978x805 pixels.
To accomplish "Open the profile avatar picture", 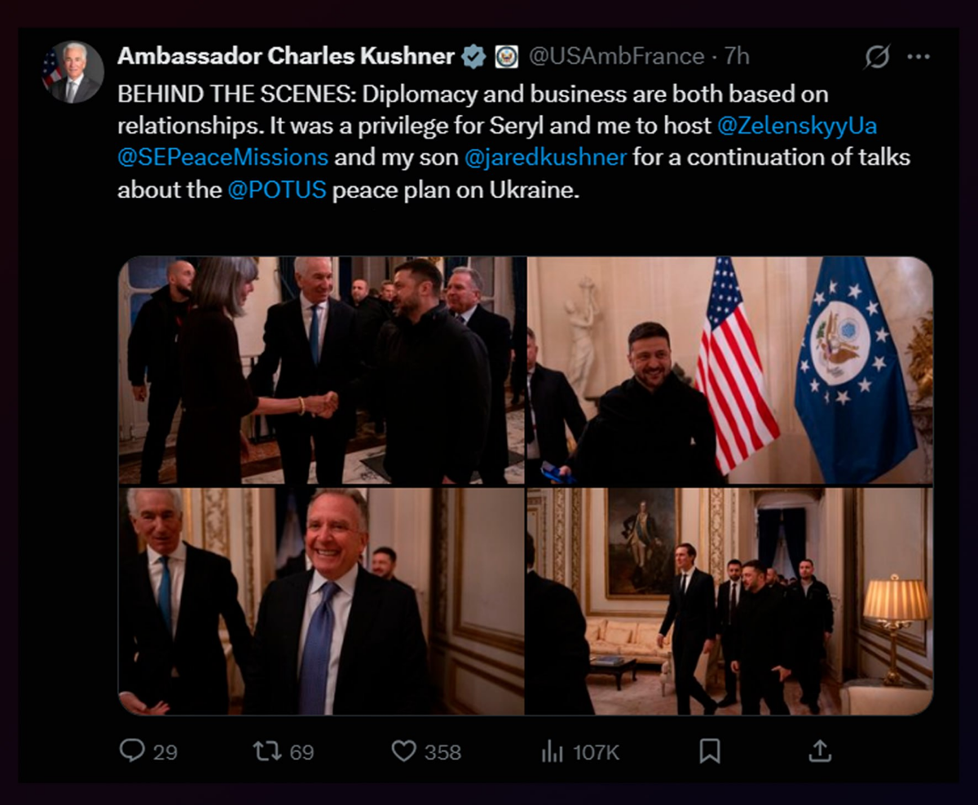I will pos(73,72).
